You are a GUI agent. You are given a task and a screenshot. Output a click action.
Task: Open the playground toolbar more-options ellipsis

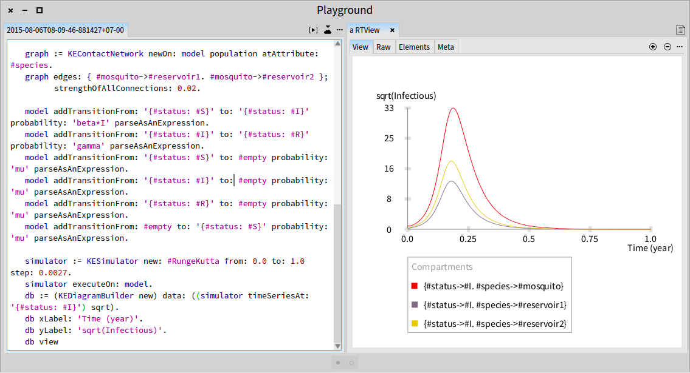coord(340,30)
